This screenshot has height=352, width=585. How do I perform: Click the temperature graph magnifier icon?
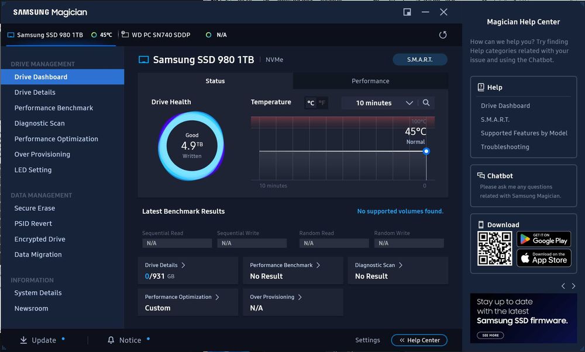[426, 103]
